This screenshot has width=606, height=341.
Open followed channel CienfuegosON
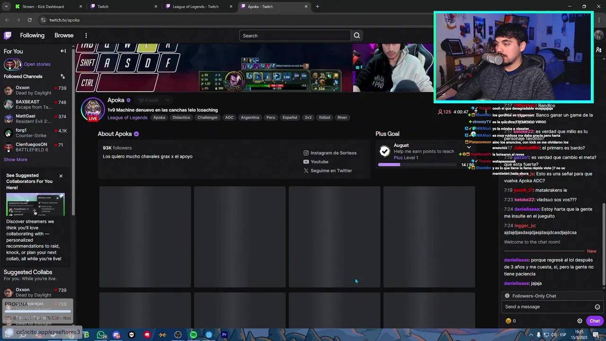point(36,147)
